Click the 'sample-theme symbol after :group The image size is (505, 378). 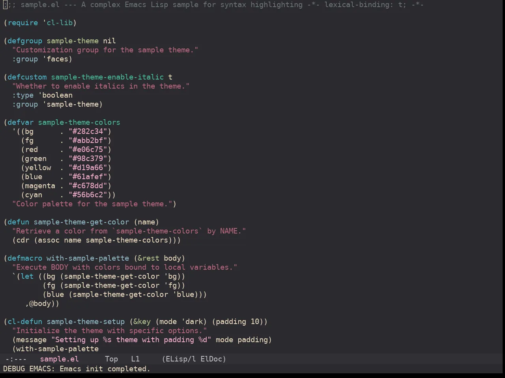click(x=71, y=104)
